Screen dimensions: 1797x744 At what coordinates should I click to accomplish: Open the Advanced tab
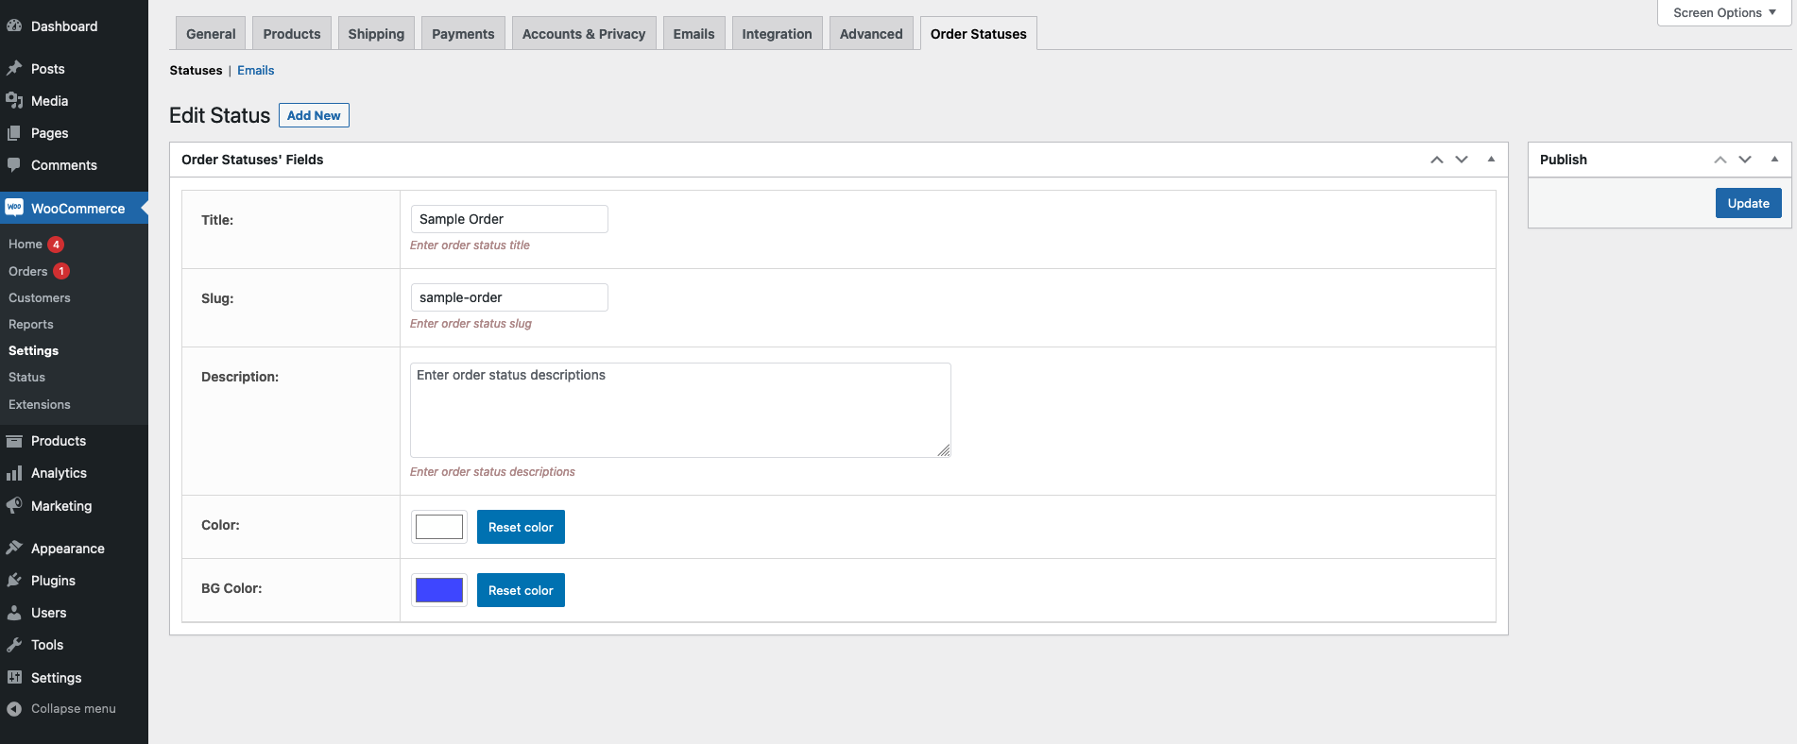coord(871,33)
